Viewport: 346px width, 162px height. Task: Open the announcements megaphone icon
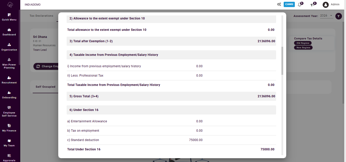[x=313, y=5]
